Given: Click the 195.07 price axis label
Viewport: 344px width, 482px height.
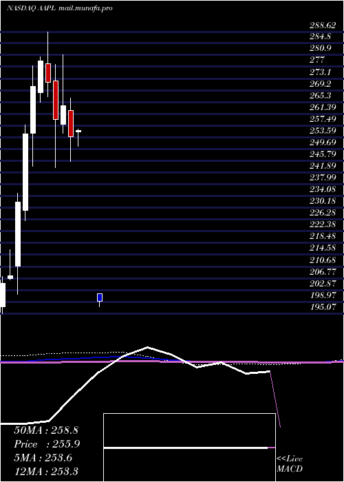Looking at the screenshot, I should click(x=323, y=307).
